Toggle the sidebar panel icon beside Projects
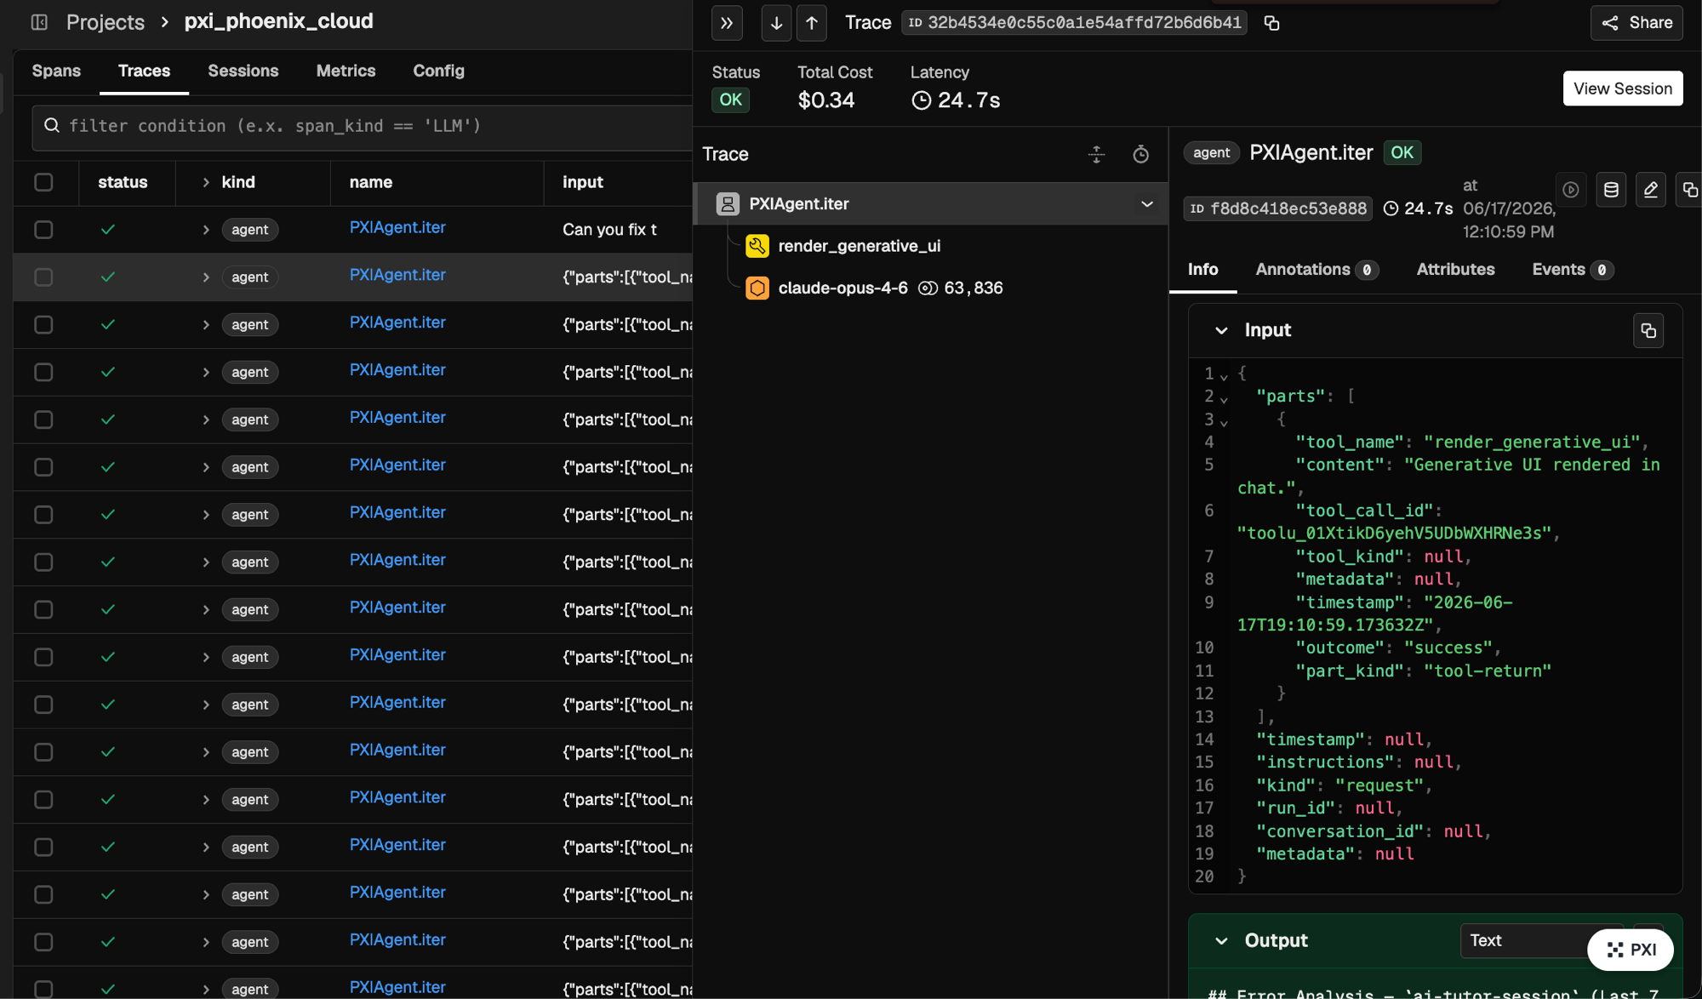This screenshot has width=1702, height=999. tap(39, 22)
